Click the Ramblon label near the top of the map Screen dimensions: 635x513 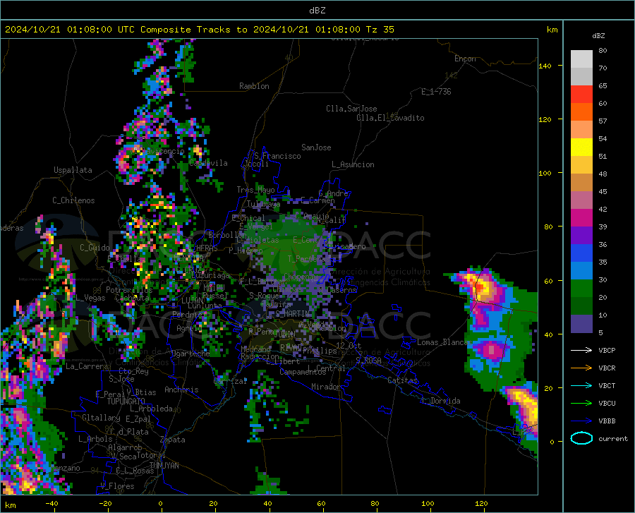coord(254,86)
